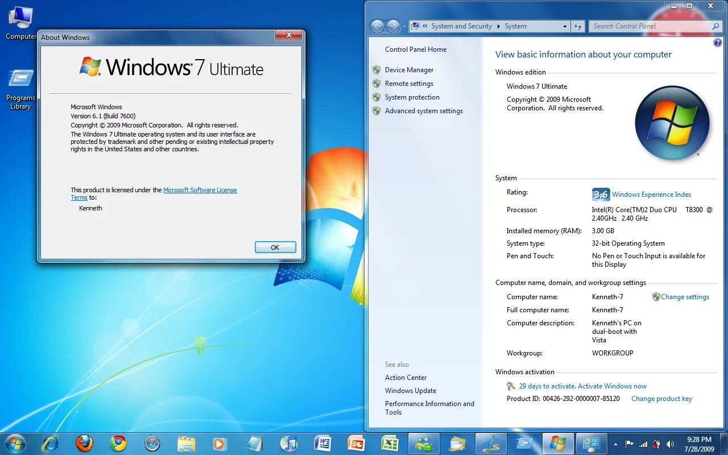Click the 32-bit Operating System value
Viewport: 728px width, 455px height.
pyautogui.click(x=628, y=243)
